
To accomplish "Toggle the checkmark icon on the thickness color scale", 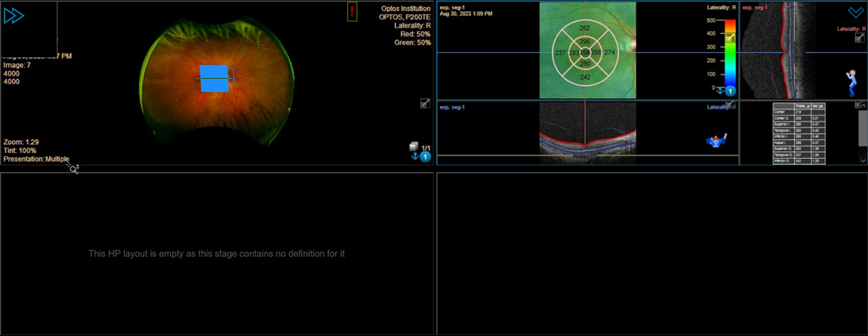I will 730,38.
